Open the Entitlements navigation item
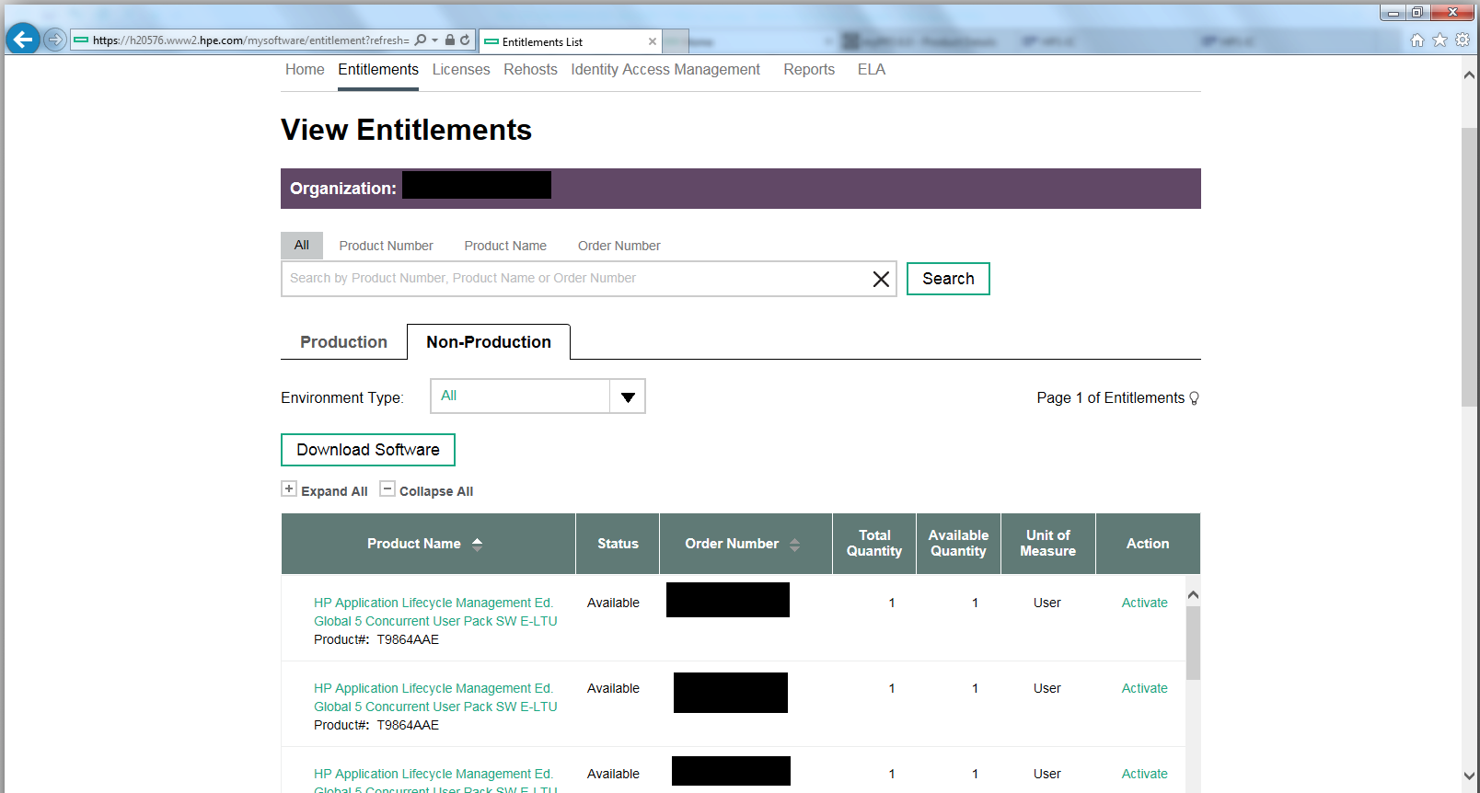 point(378,70)
